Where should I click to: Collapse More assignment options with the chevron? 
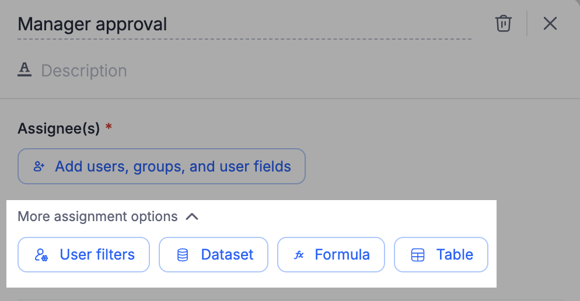[x=192, y=217]
